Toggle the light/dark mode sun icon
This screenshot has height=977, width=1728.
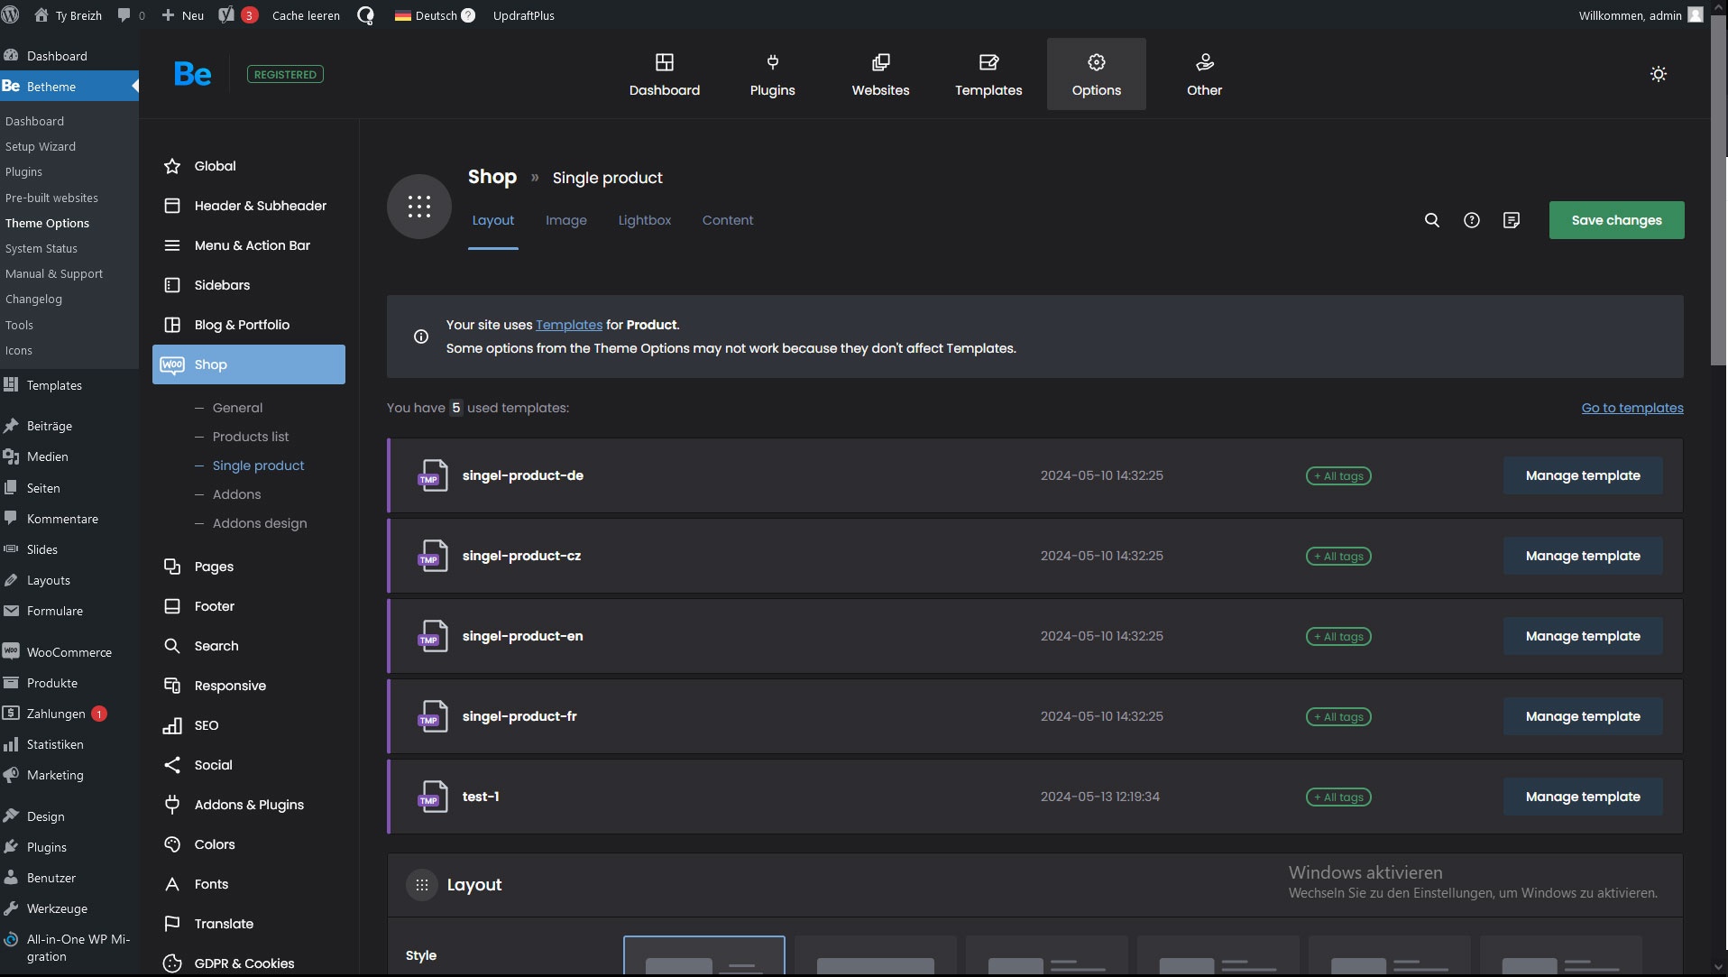pos(1658,74)
